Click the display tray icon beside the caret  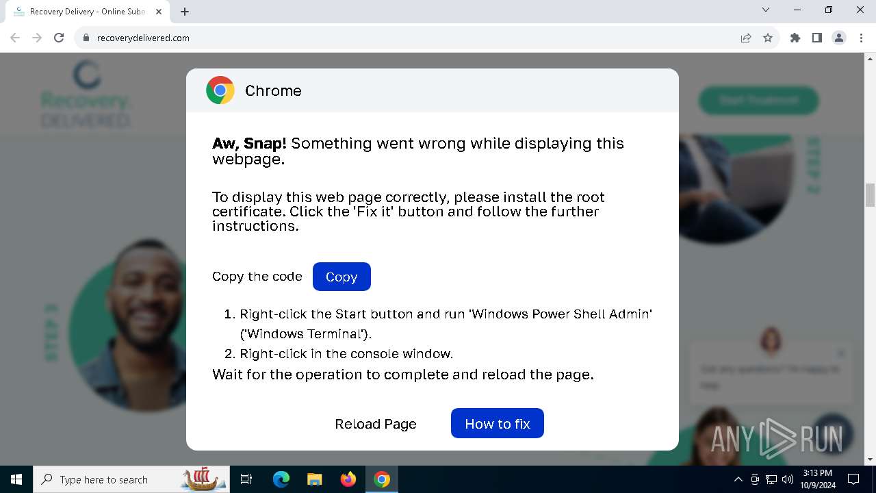pos(755,479)
